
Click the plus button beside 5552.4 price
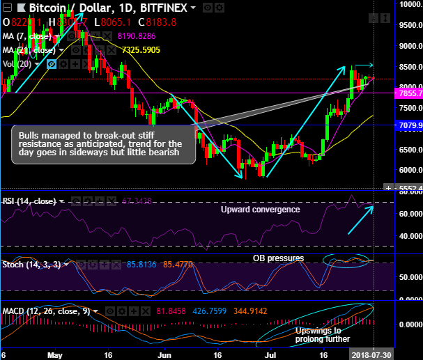(388, 188)
